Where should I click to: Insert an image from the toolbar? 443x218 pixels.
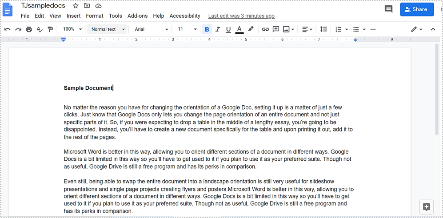pyautogui.click(x=286, y=29)
